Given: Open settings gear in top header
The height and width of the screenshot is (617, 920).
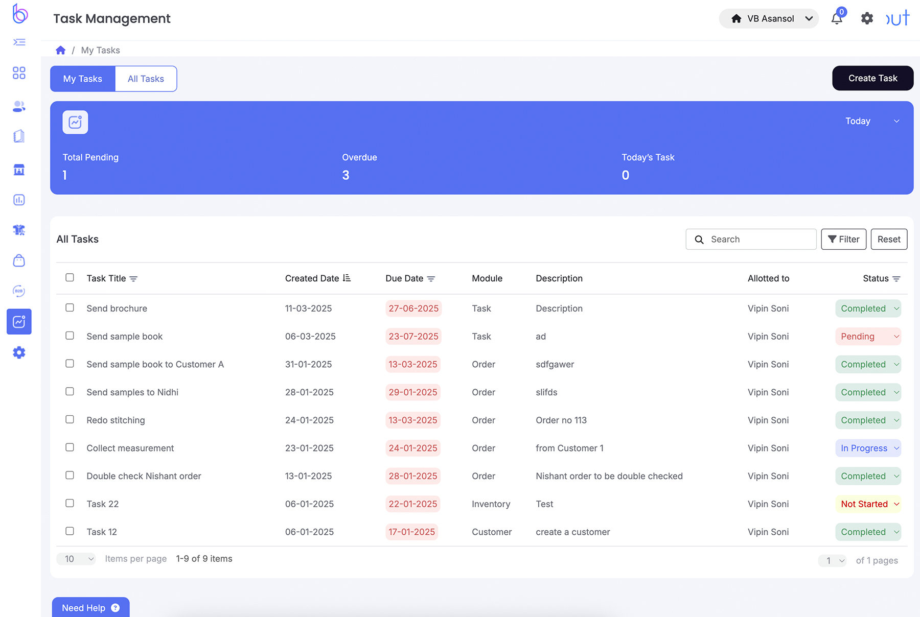Looking at the screenshot, I should pyautogui.click(x=867, y=19).
